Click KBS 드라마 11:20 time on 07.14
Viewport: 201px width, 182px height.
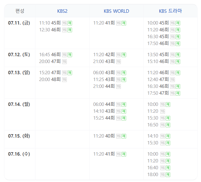click(153, 111)
